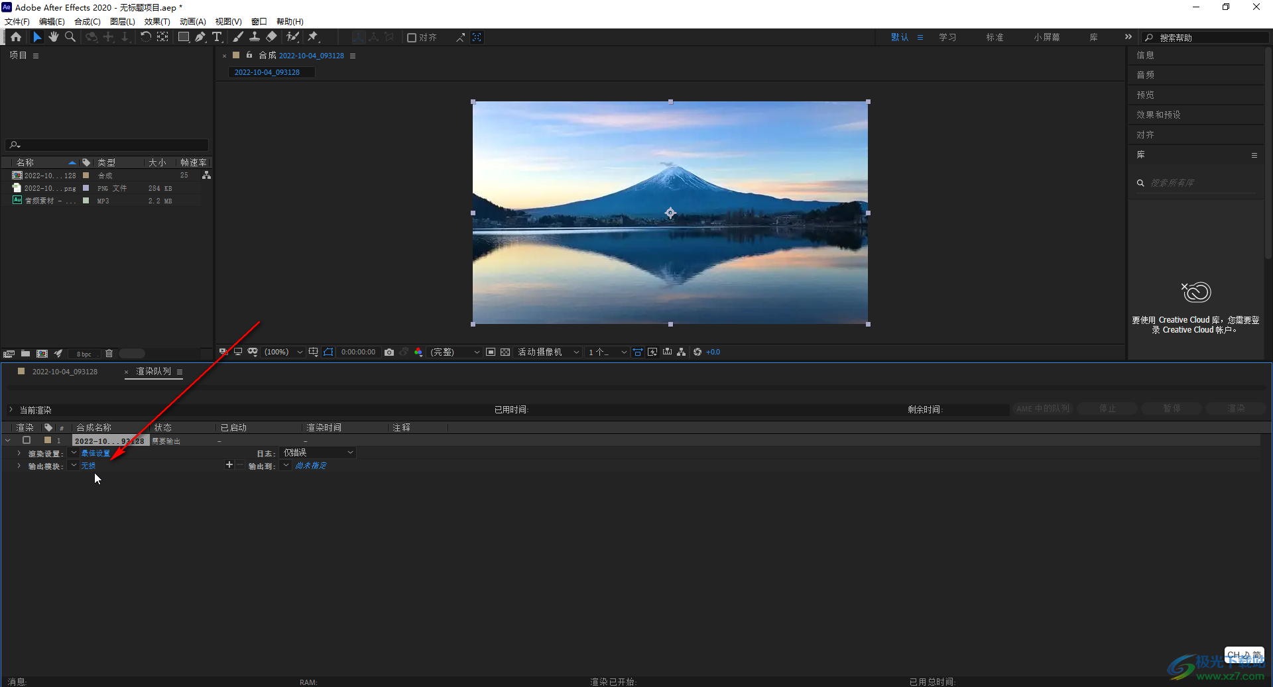The image size is (1273, 687).
Task: Select the Hand tool
Action: [54, 37]
